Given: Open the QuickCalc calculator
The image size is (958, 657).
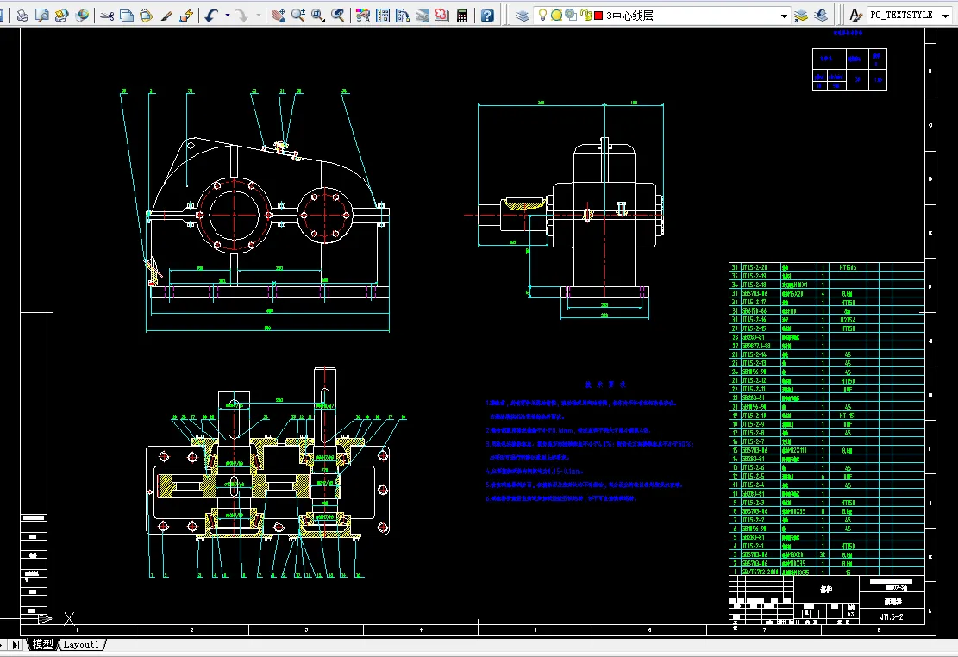Looking at the screenshot, I should 463,16.
